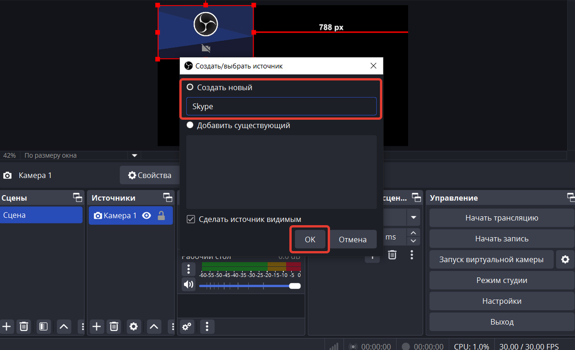Open virtual camera settings gear icon
Image resolution: width=575 pixels, height=350 pixels.
point(565,259)
